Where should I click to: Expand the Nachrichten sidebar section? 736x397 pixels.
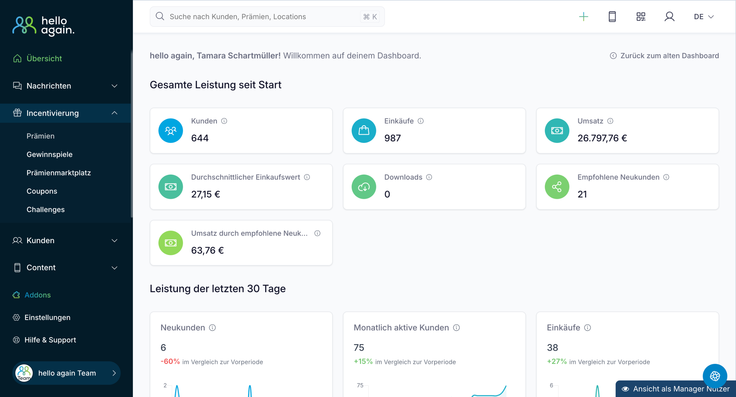tap(66, 86)
